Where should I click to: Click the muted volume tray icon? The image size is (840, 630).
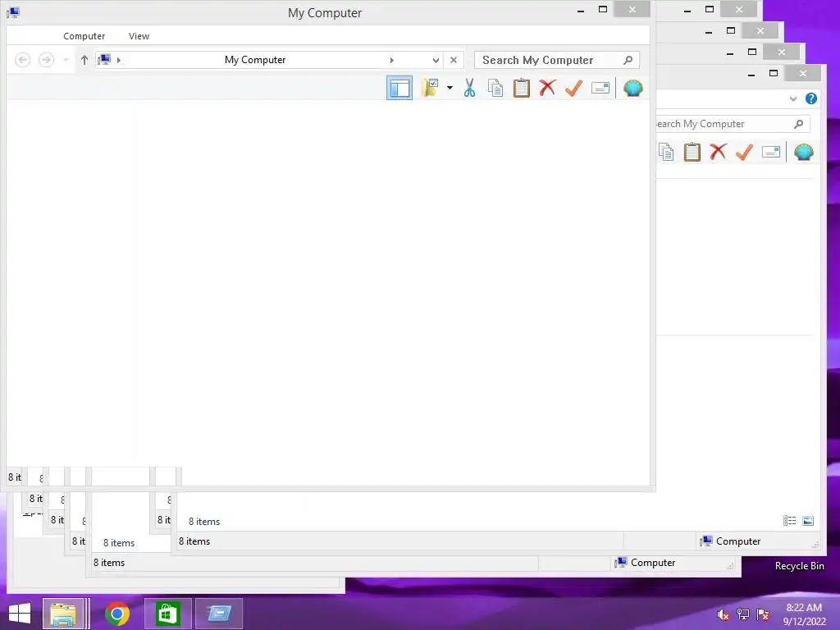click(x=723, y=614)
